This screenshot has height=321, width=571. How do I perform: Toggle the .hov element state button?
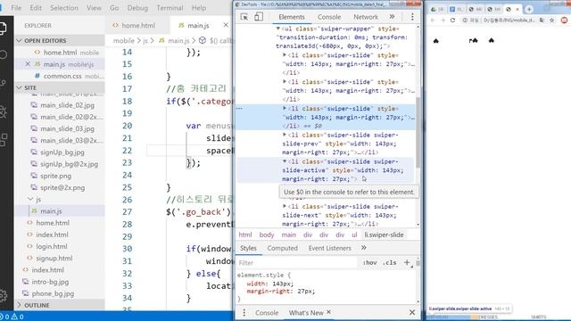pos(369,262)
